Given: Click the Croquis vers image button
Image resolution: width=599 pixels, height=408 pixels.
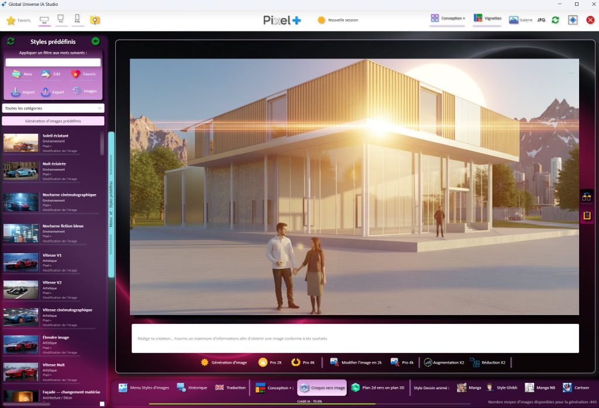Looking at the screenshot, I should [x=322, y=388].
